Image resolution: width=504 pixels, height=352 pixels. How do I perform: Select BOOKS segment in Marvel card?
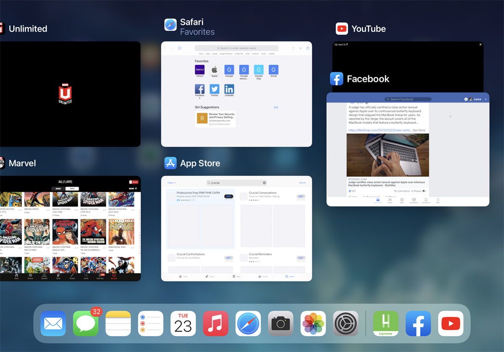[58, 189]
